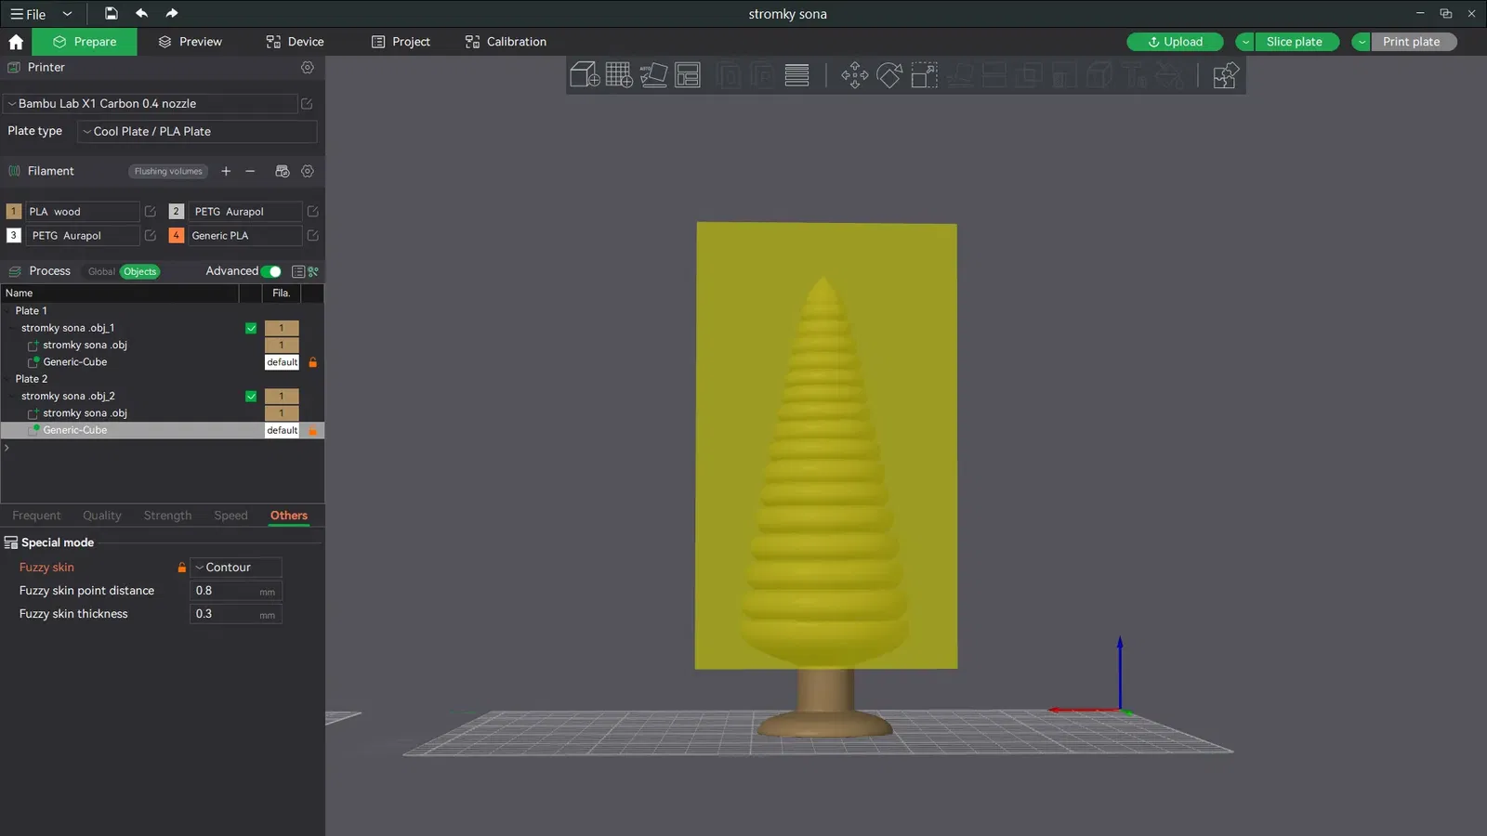Edit the PLA wood filament preset
The width and height of the screenshot is (1487, 836).
click(x=151, y=212)
